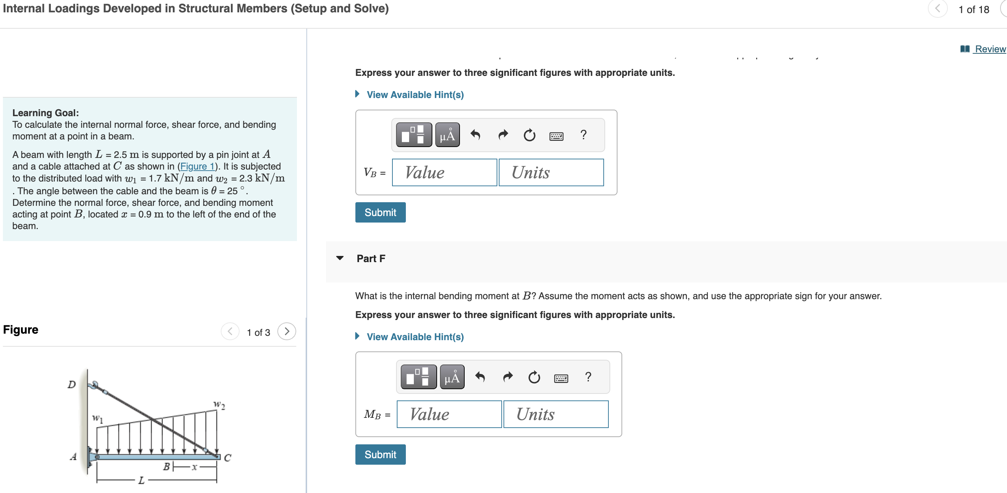Screen dimensions: 1007x493
Task: Open the math template palette in Part F toolbar
Action: point(418,376)
